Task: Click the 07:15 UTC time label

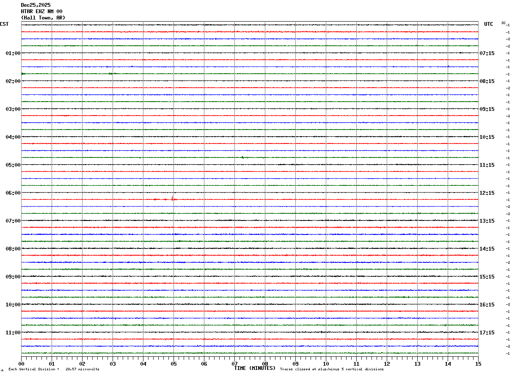Action: (x=487, y=53)
